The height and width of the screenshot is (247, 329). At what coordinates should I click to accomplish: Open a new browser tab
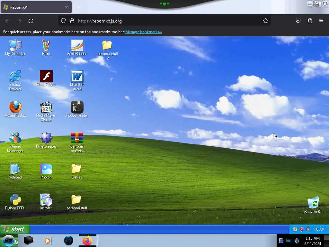(x=78, y=7)
